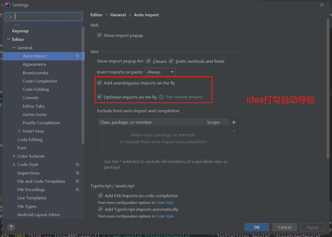Click the plus icon to add exclusion
This screenshot has width=332, height=237.
(234, 122)
